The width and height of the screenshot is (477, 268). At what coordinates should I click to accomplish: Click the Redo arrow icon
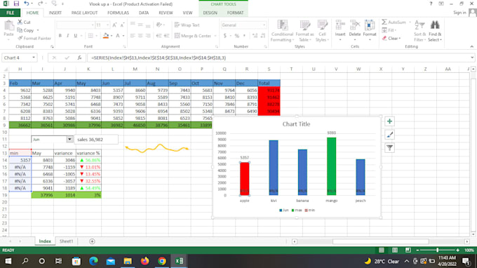[x=40, y=4]
